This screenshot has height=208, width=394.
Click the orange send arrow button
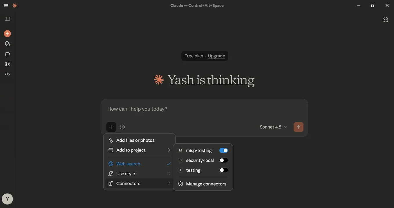coord(299,127)
